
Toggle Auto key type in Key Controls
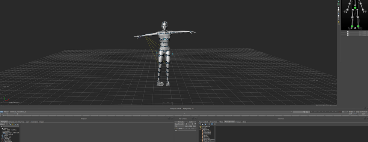pyautogui.click(x=192, y=122)
